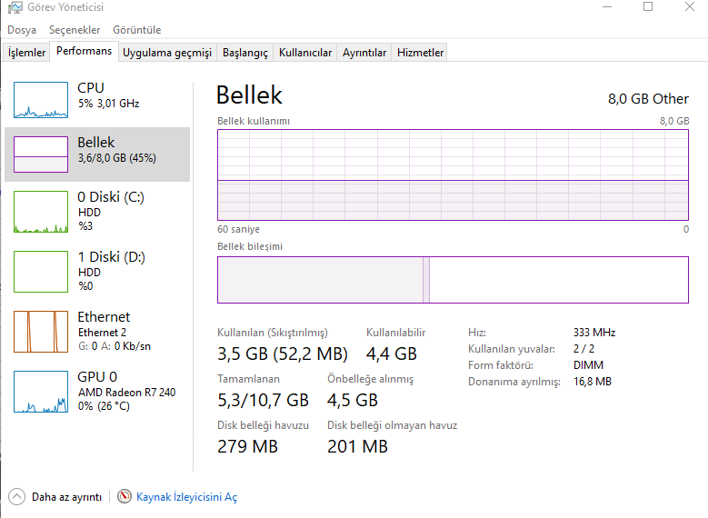
Task: Switch to the Uygulama geçmişi tab
Action: [167, 53]
